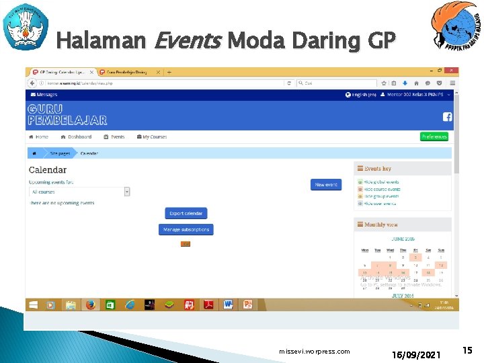Click the bookmarks list icon in toolbar
This screenshot has height=363, width=484.
394,83
